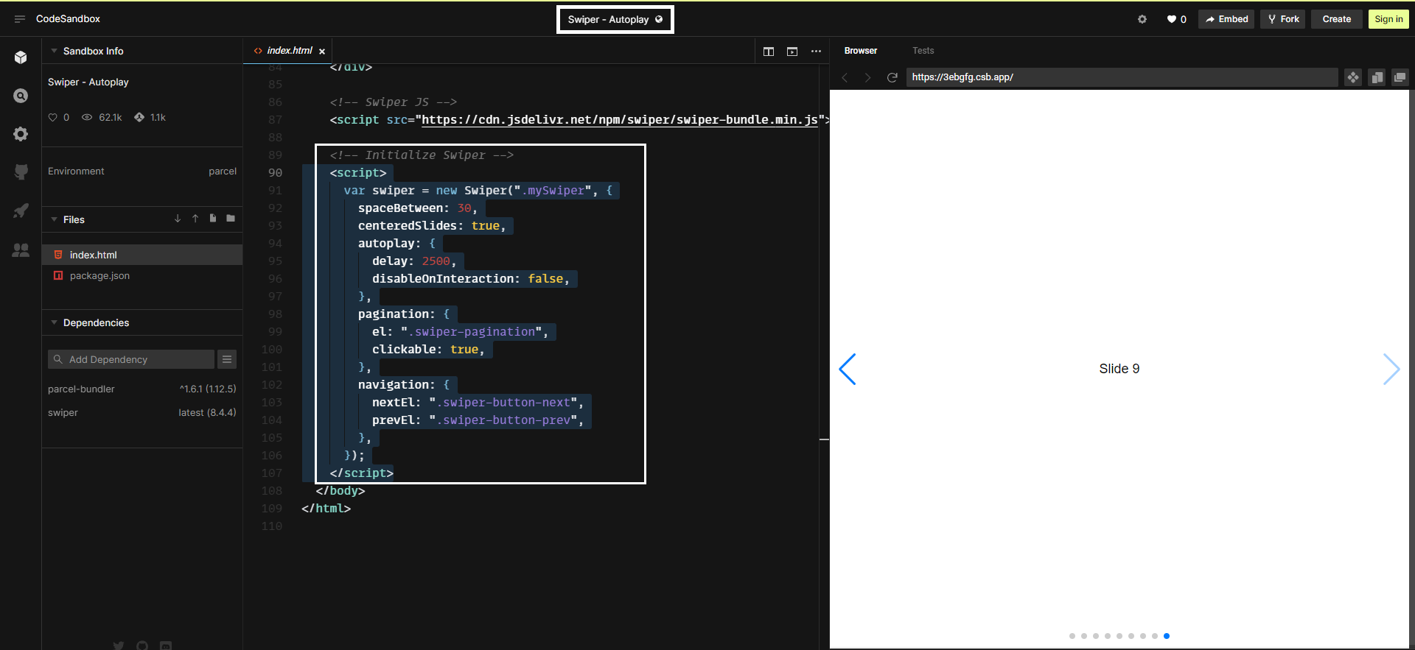Click the Slide 9 text in the preview
Image resolution: width=1415 pixels, height=650 pixels.
pos(1119,369)
